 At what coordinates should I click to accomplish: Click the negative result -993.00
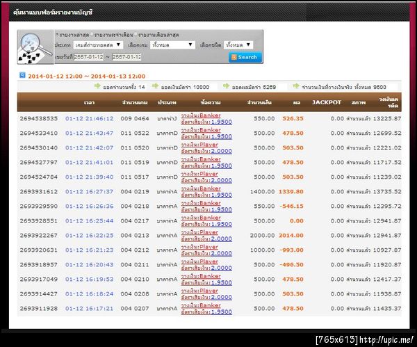click(291, 250)
